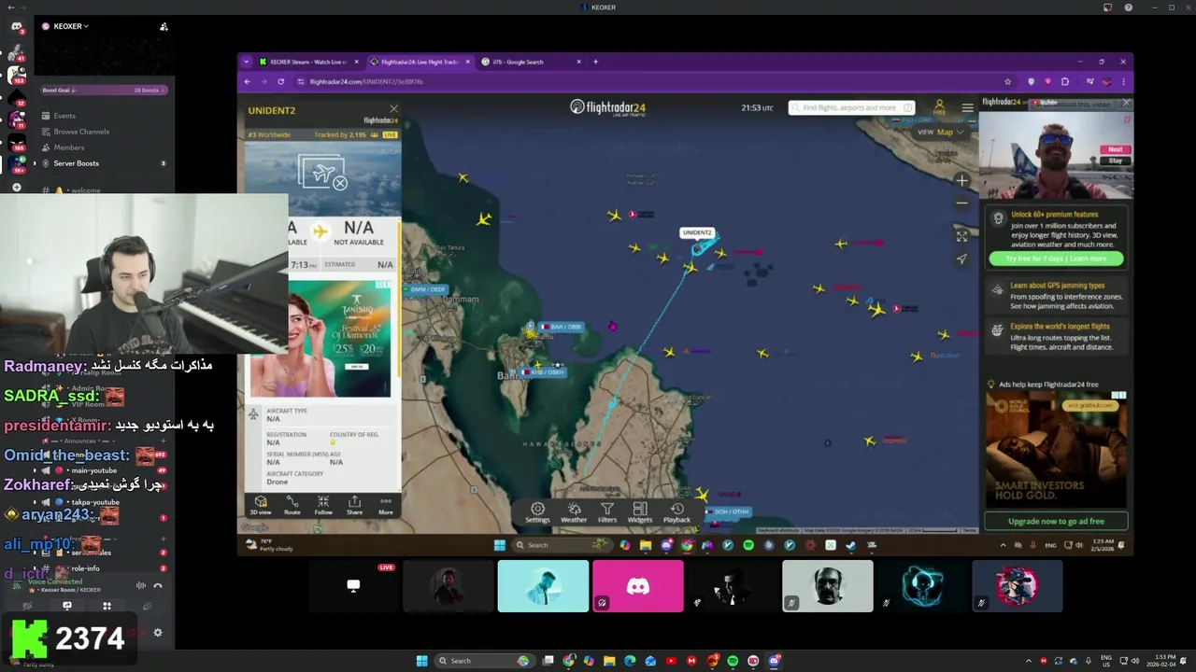Click the outer taskbar Search box

[483, 661]
